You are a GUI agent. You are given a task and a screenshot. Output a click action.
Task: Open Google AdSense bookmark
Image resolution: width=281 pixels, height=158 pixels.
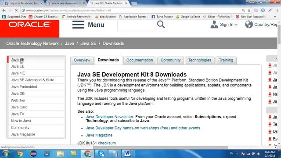coord(188,17)
